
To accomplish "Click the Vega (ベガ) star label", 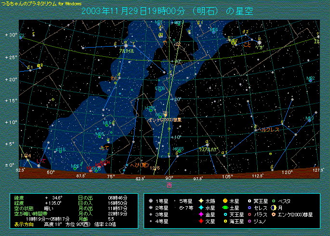I will click(x=259, y=48).
